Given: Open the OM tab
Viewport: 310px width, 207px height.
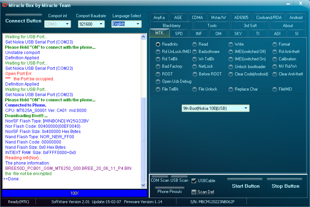Looking at the screenshot, I should [218, 34].
